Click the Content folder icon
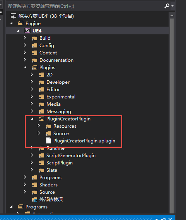 [34, 53]
